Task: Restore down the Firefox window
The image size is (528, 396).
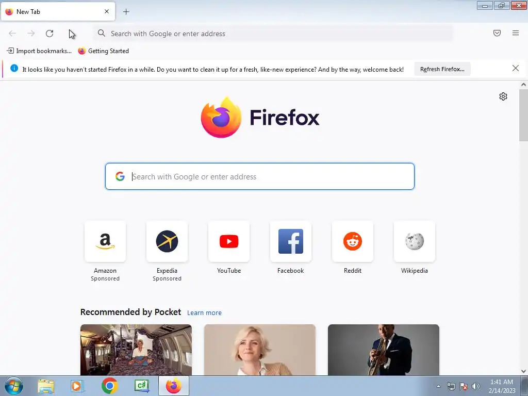Action: click(x=502, y=6)
